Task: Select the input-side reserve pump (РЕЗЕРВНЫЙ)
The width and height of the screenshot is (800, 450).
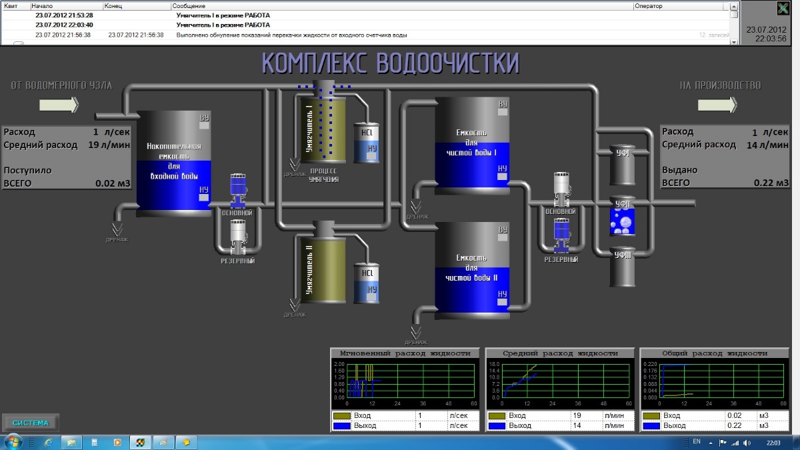Action: pyautogui.click(x=239, y=237)
